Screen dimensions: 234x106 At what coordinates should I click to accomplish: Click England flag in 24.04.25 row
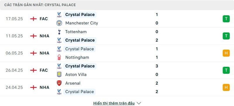33,87
